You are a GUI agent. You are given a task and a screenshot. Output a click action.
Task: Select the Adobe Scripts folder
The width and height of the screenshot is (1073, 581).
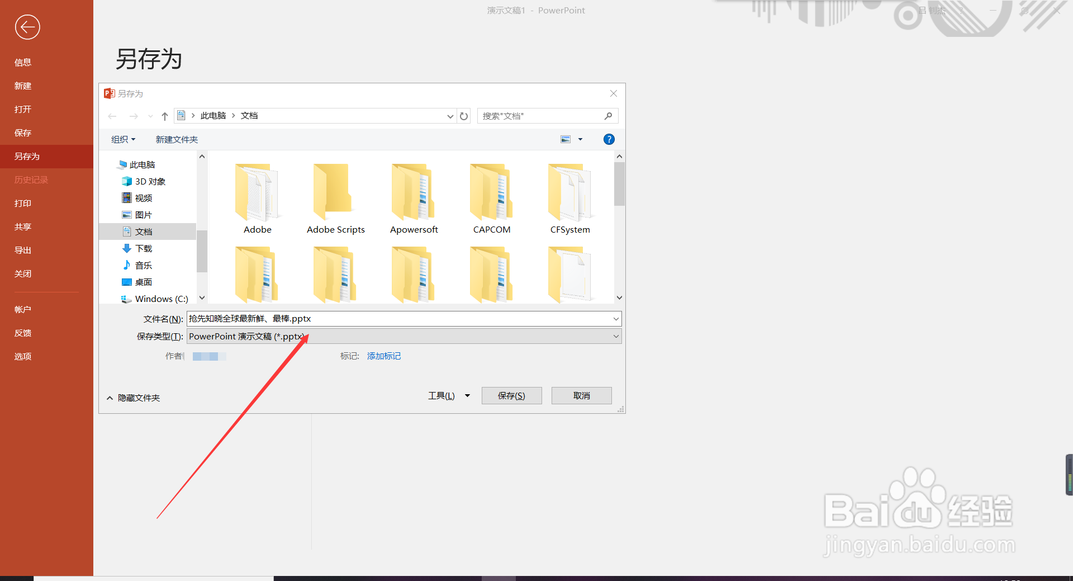[335, 199]
